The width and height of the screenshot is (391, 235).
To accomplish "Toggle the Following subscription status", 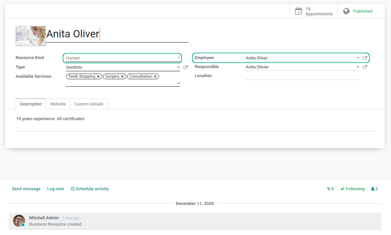I will point(352,189).
